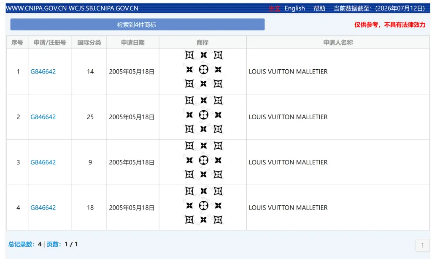Open trademark image in row 4

click(203, 205)
